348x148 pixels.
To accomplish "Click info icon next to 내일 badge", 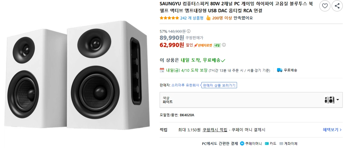I will [224, 45].
